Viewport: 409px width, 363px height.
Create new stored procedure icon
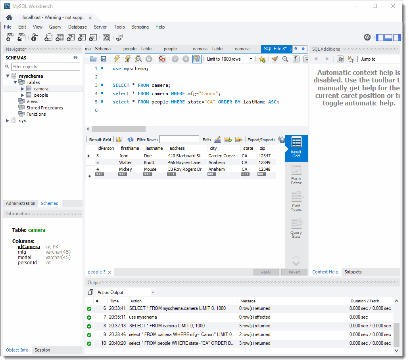click(x=82, y=37)
